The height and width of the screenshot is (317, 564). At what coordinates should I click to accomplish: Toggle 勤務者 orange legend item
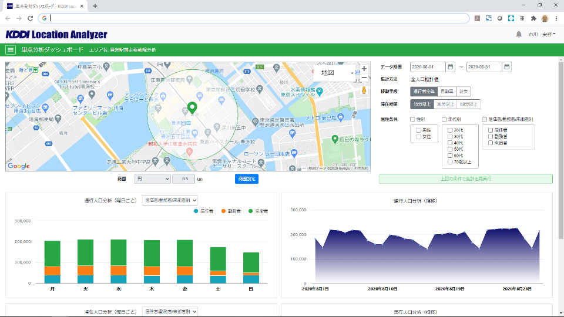[231, 211]
